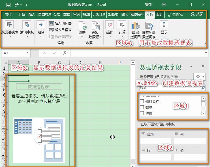
Task: Open the 数据透视表 ribbon dropdown
Action: (x=10, y=29)
